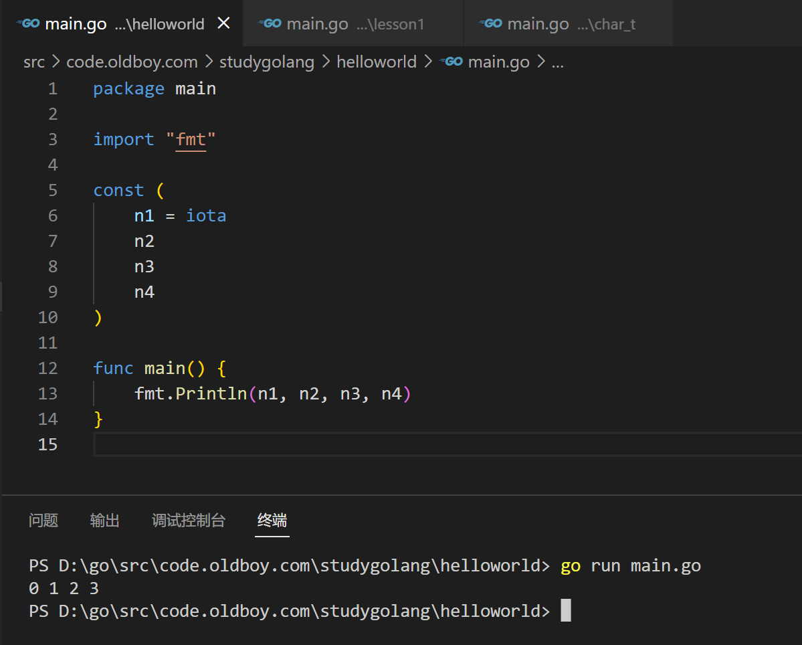Click constant 'n1' on line 6
802x645 pixels.
144,216
